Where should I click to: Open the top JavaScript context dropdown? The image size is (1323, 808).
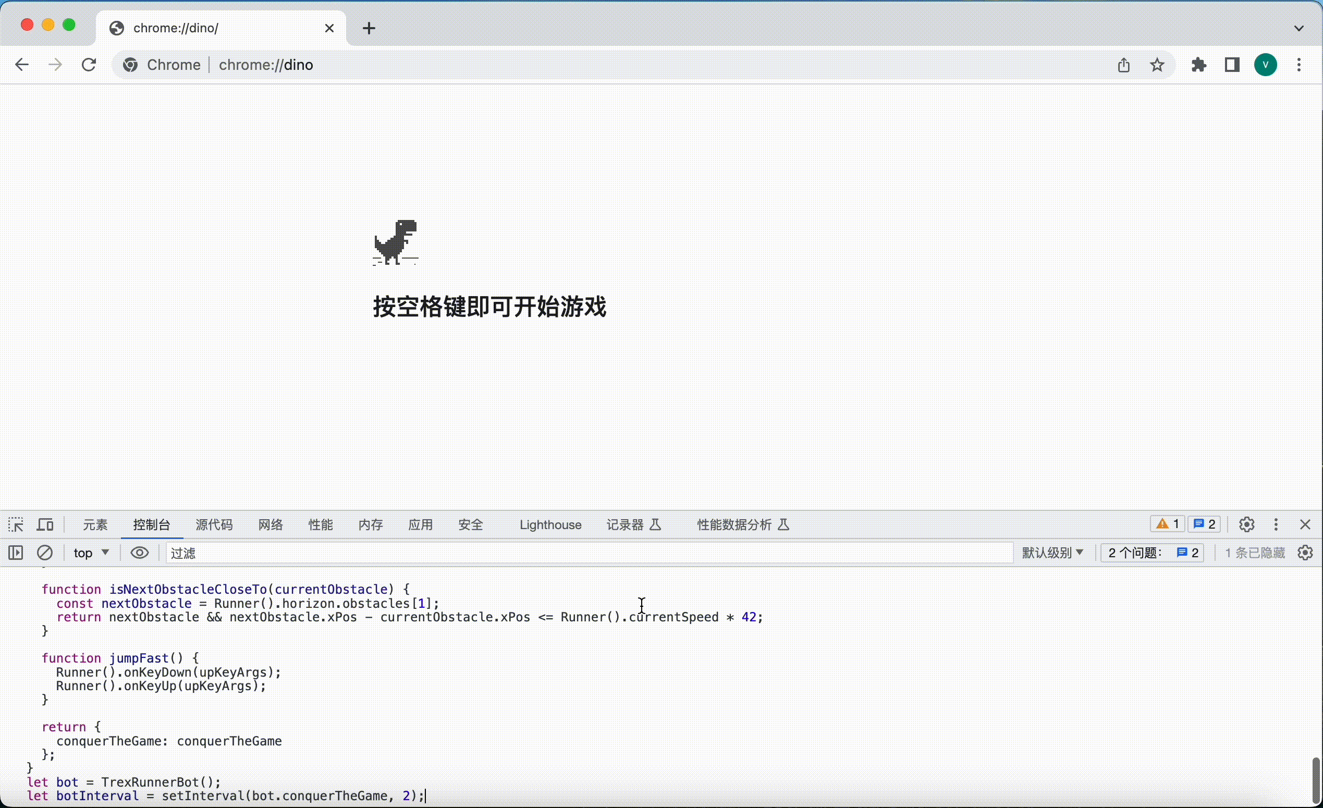[91, 553]
